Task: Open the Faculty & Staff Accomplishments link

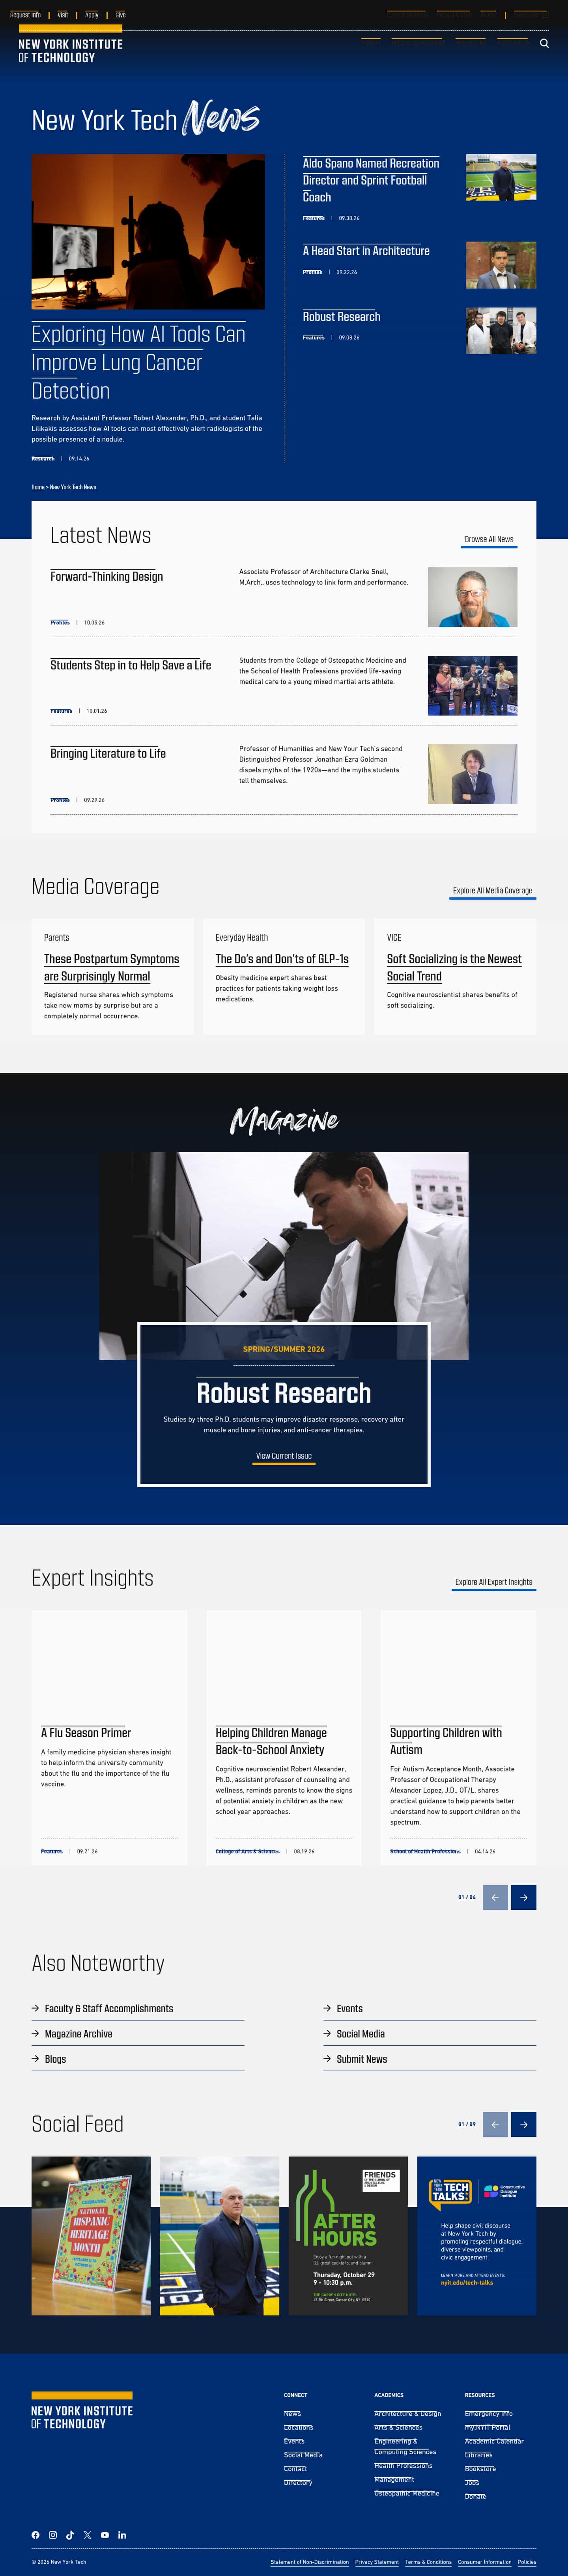Action: [x=109, y=2008]
